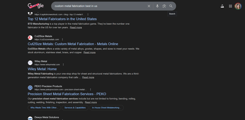Click the magnifying glass Search icon

(171, 6)
